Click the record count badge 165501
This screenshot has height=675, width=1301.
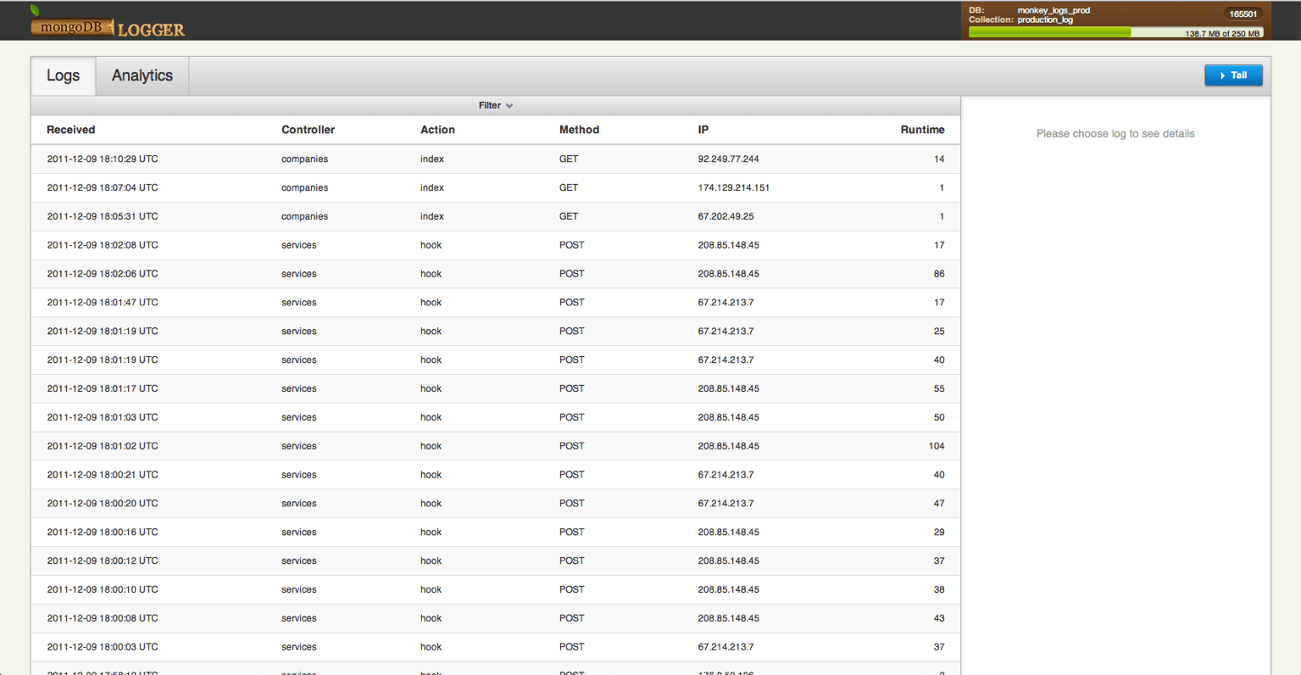1243,14
